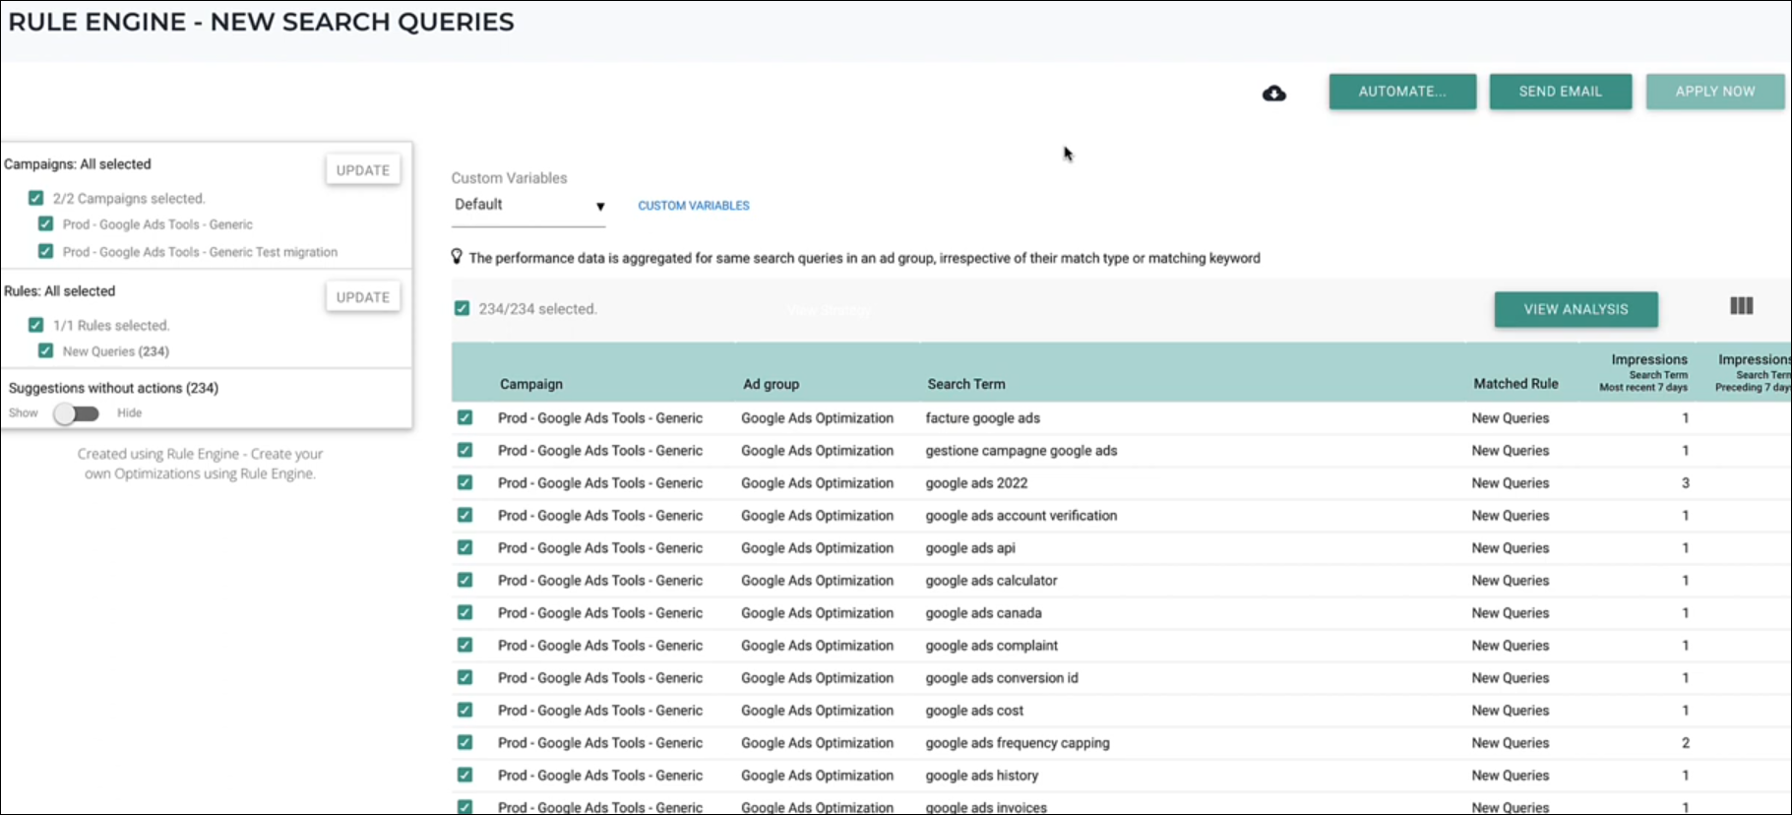Image resolution: width=1792 pixels, height=815 pixels.
Task: Click the search term 'google ads canada'
Action: tap(983, 612)
